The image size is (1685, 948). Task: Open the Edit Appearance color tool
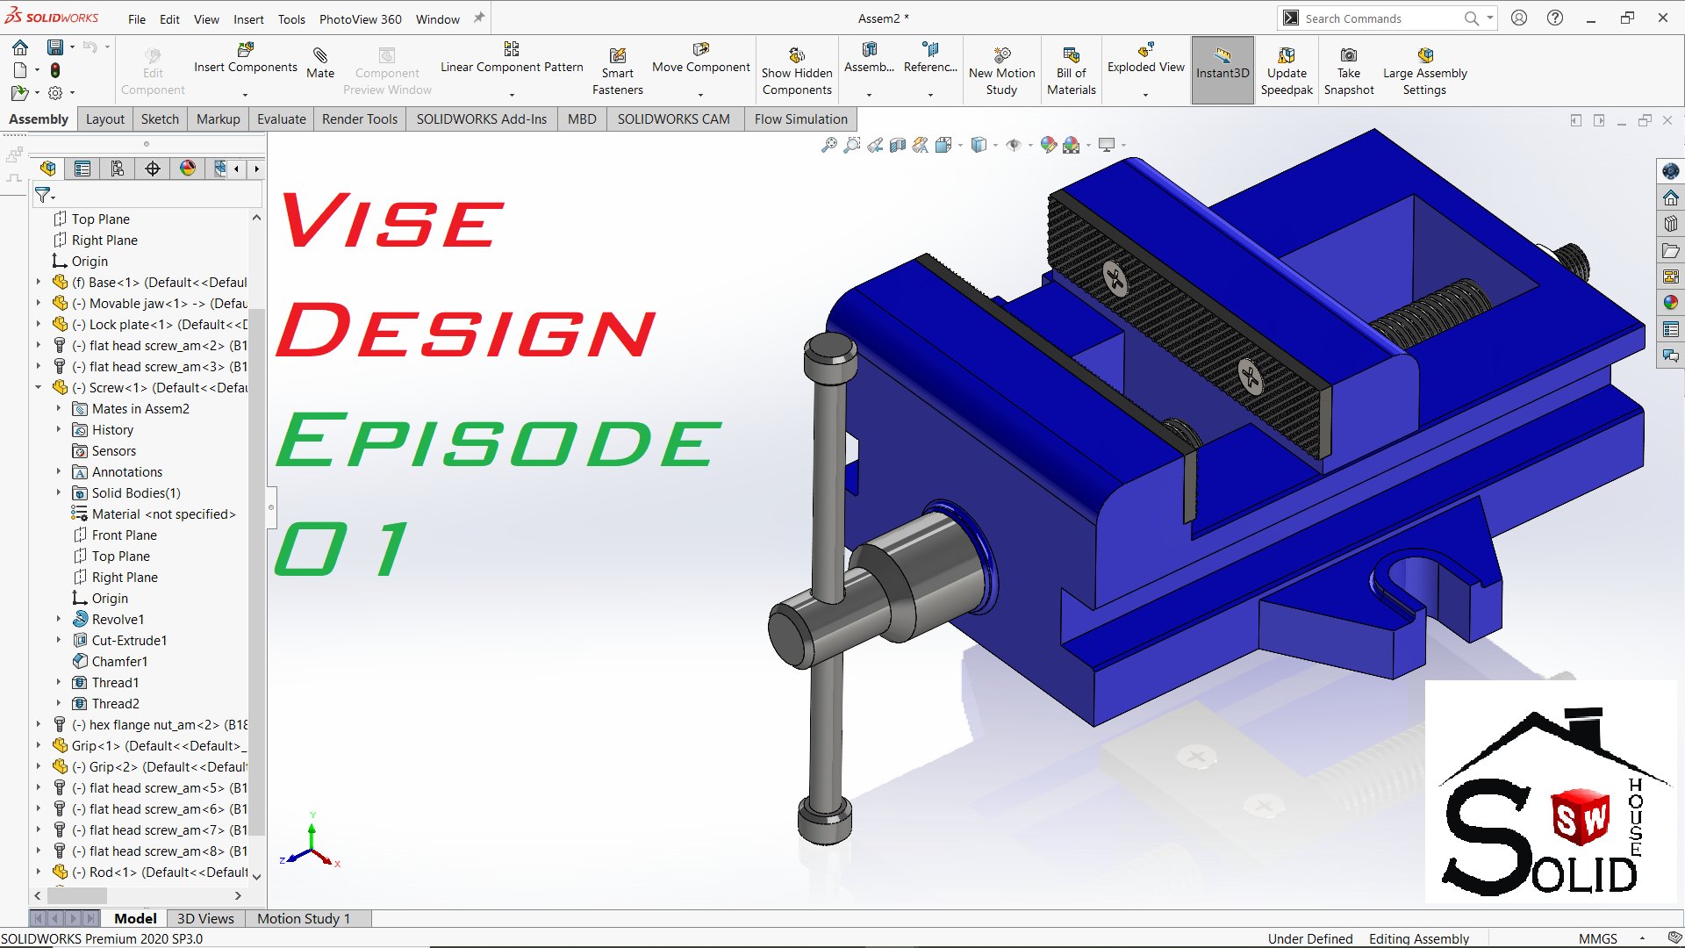point(1049,145)
